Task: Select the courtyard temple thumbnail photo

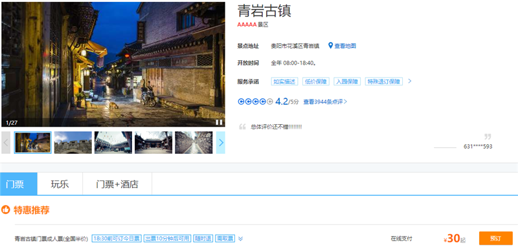Action: [153, 142]
